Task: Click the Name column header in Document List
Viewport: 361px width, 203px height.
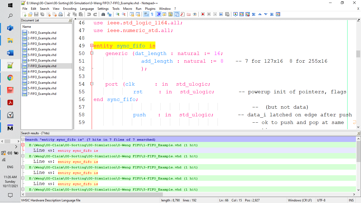Action: coord(47,27)
